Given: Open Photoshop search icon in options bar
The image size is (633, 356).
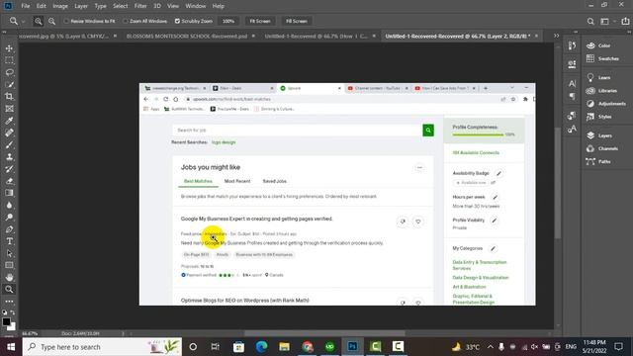Looking at the screenshot, I should 590,22.
